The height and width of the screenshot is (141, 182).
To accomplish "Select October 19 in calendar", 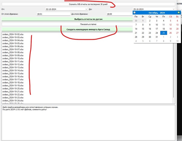I will tap(170, 29).
